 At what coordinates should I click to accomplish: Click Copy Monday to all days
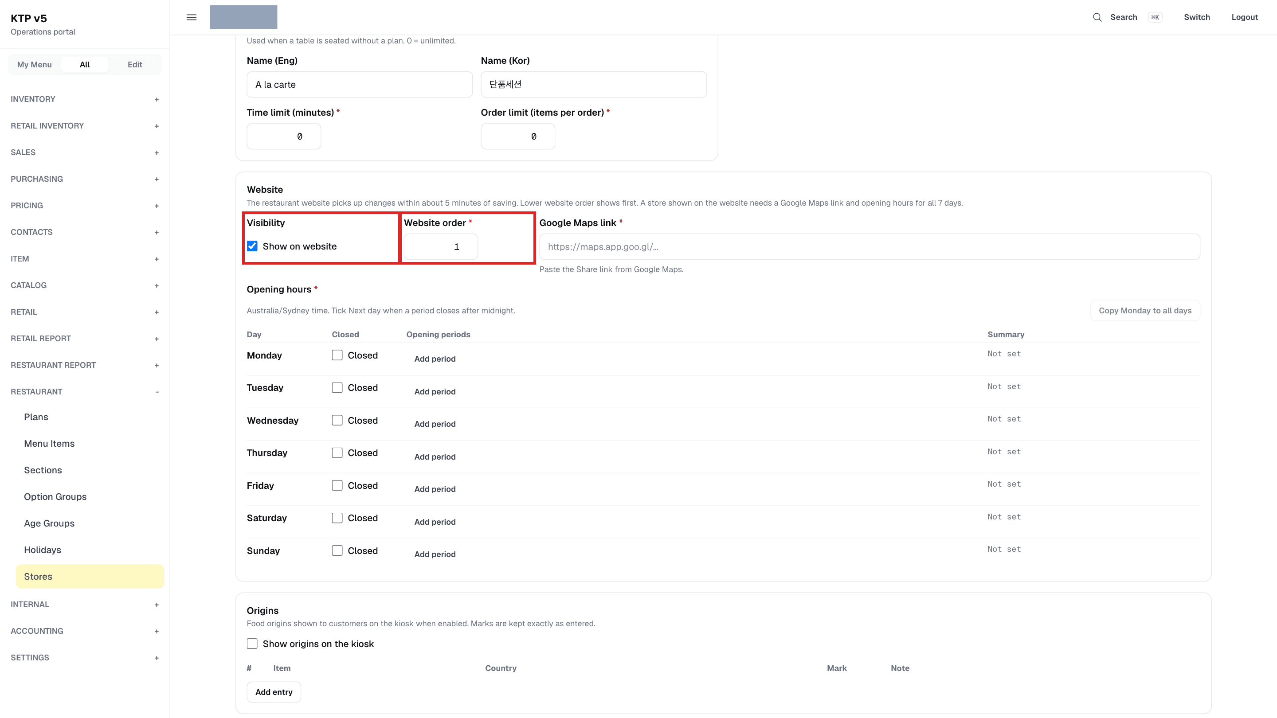point(1144,311)
